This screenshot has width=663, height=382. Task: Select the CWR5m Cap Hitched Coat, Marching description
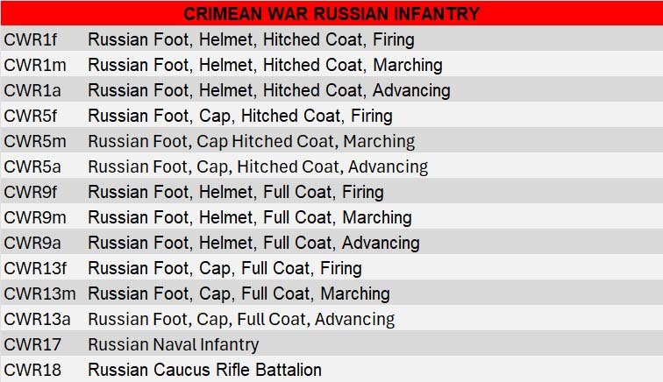click(x=251, y=141)
